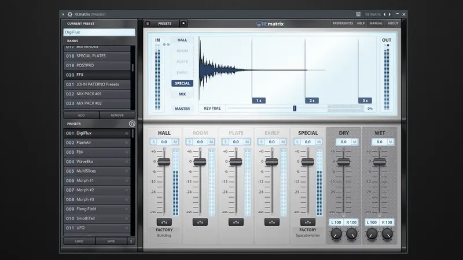Mute the WET channel
This screenshot has width=463, height=260.
point(390,142)
